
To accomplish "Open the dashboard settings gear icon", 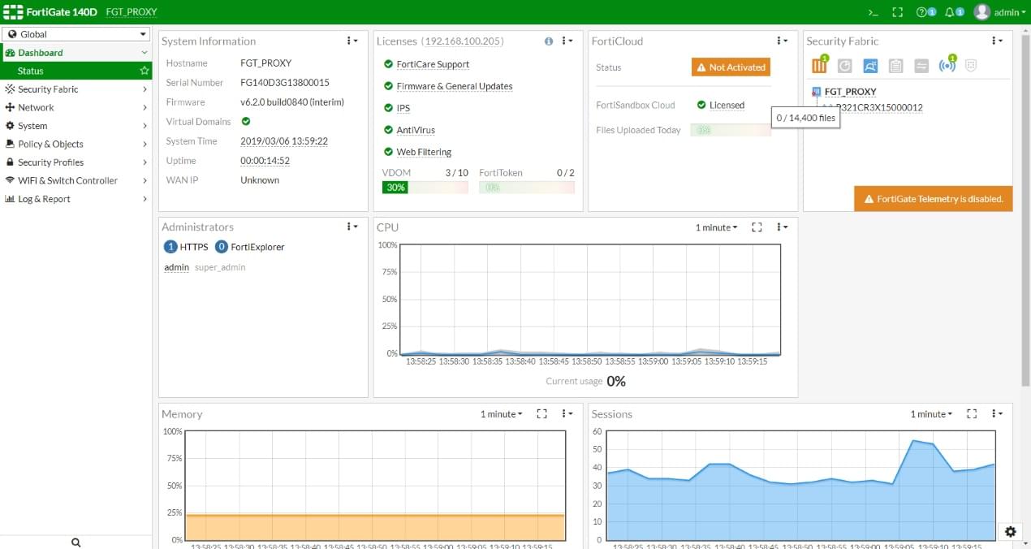I will (x=1010, y=531).
